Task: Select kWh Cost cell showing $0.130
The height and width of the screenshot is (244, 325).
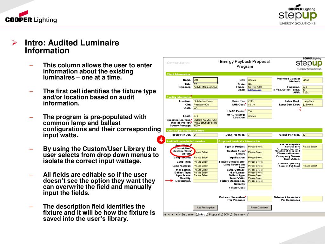Action: point(260,105)
